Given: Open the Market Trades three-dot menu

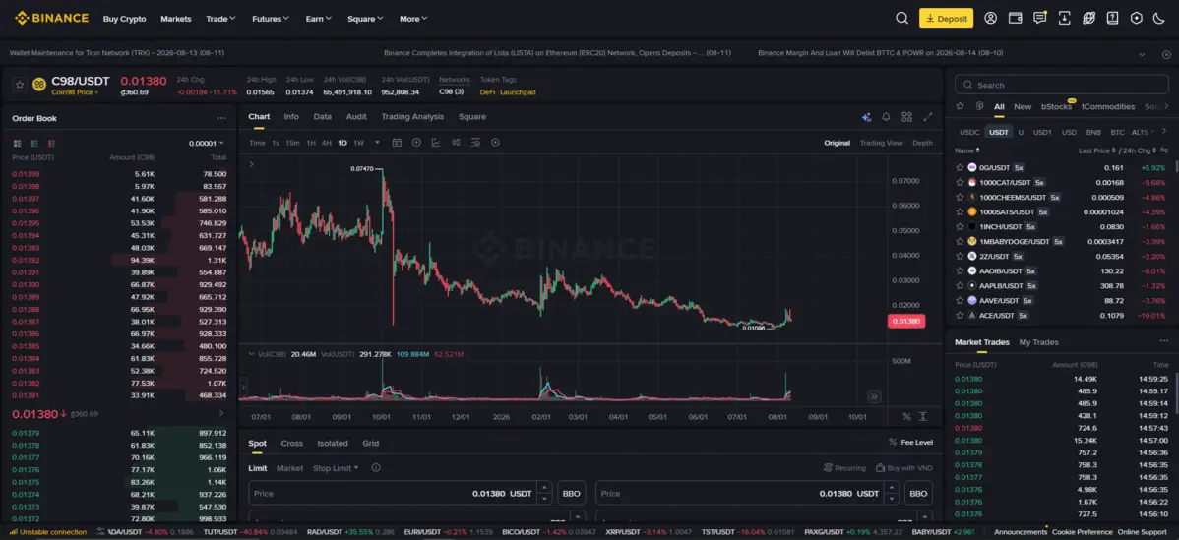Looking at the screenshot, I should (1164, 341).
